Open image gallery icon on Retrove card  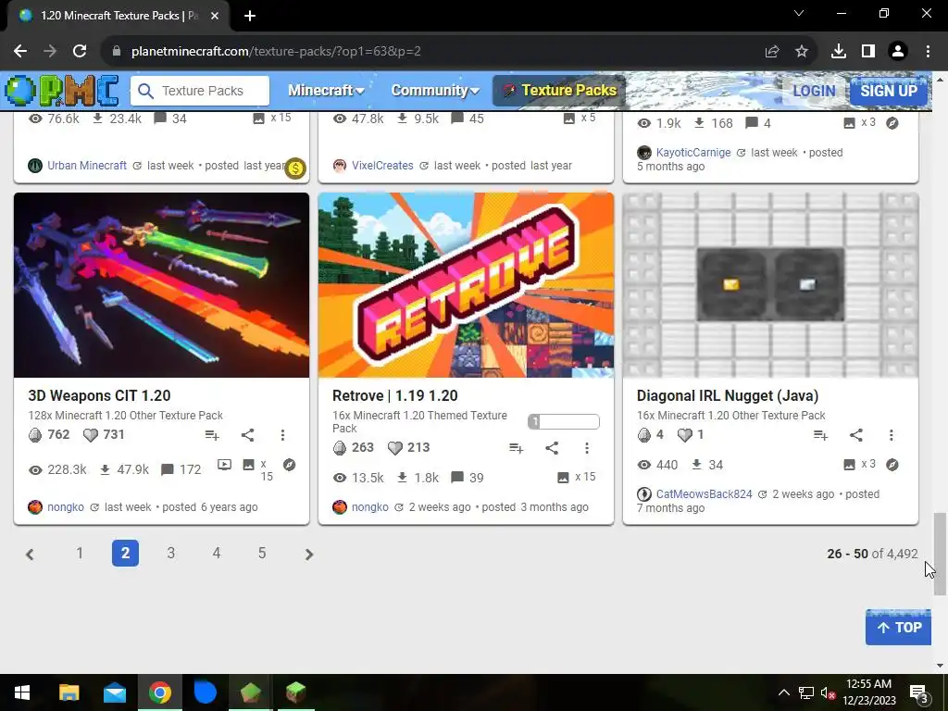(x=563, y=478)
